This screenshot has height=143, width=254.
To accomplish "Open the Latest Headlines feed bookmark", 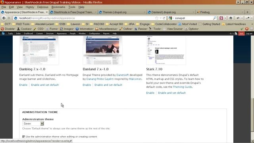I will tap(234, 24).
